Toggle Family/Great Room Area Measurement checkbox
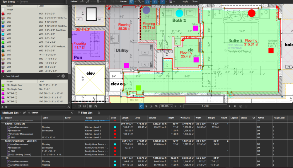This screenshot has width=293, height=168. (8, 145)
